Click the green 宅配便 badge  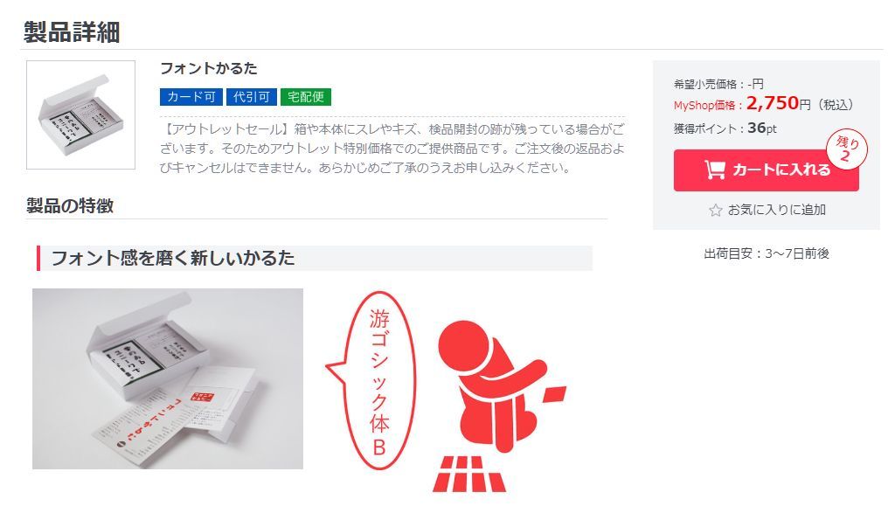pos(306,97)
